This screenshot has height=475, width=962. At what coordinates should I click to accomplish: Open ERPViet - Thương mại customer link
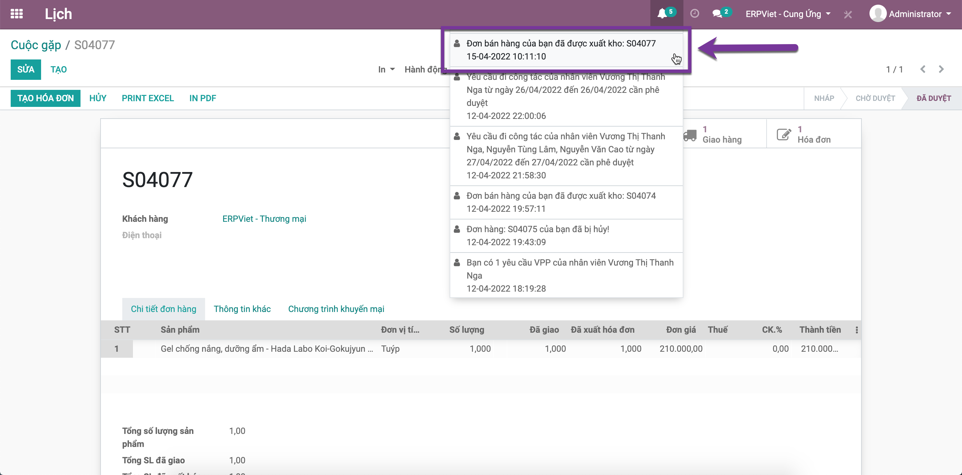tap(264, 219)
